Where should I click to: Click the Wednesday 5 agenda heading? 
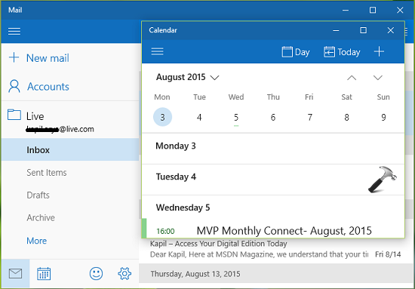tap(183, 208)
